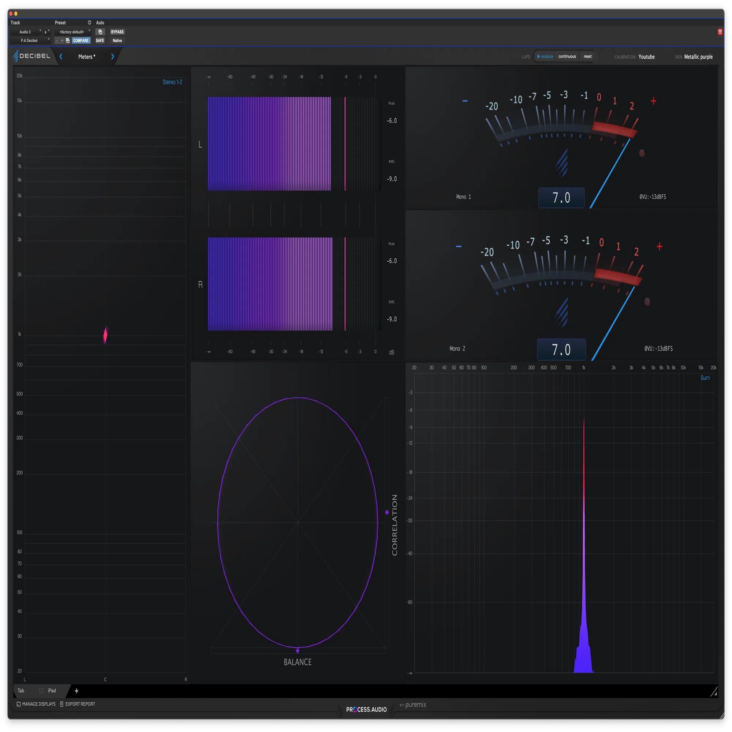
Task: Click the LUFS reset button
Action: click(x=587, y=56)
